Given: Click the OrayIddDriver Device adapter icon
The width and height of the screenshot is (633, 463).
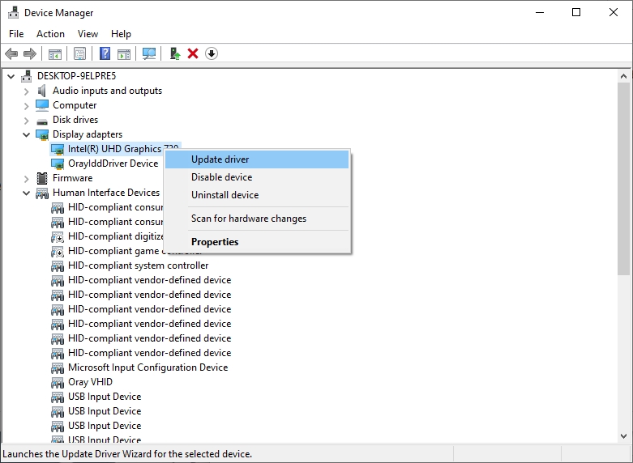Looking at the screenshot, I should click(x=58, y=164).
